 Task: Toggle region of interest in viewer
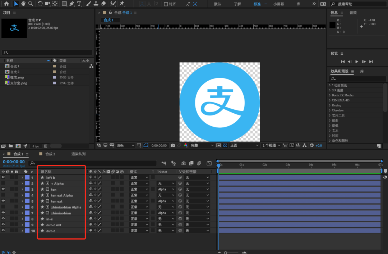tap(218, 145)
